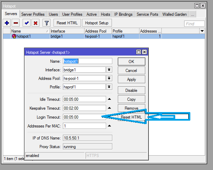Click the Proxy Status field
This screenshot has width=213, height=170.
point(88,146)
